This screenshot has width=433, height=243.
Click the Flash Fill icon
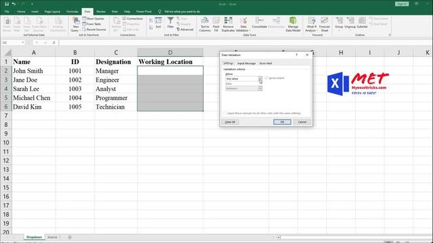point(216,24)
